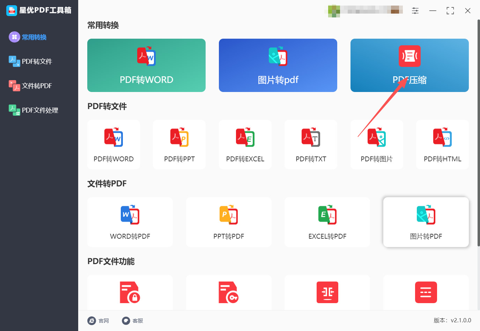Open the 文件转PDF sidebar section

30,86
